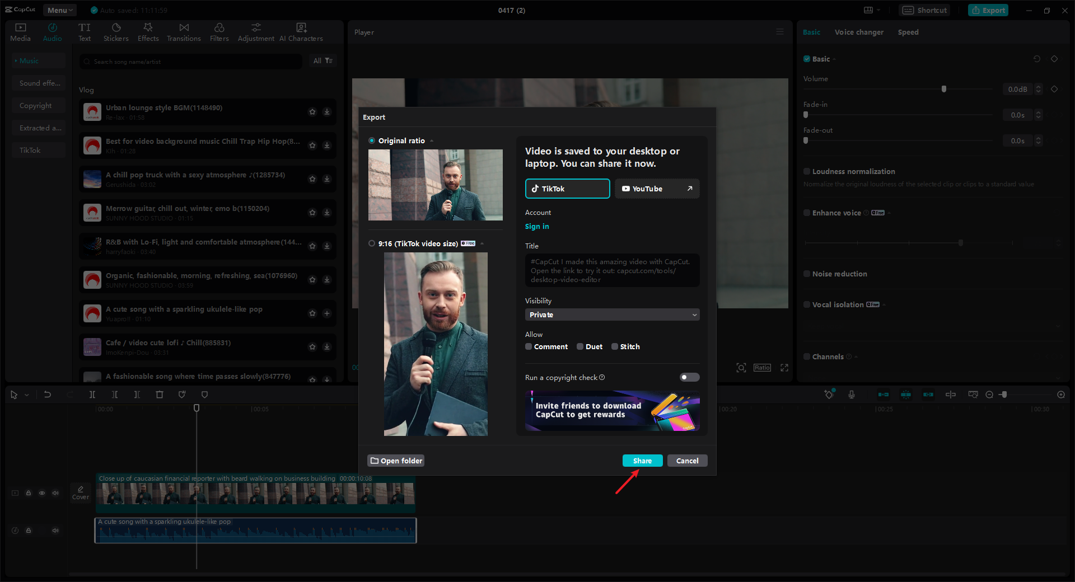This screenshot has width=1075, height=582.
Task: Open the layout dropdown in title bar
Action: pyautogui.click(x=872, y=10)
